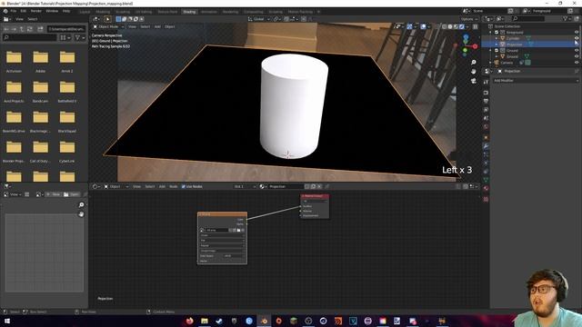Open the outliner filter dropdown
582x327 pixels.
click(x=567, y=18)
